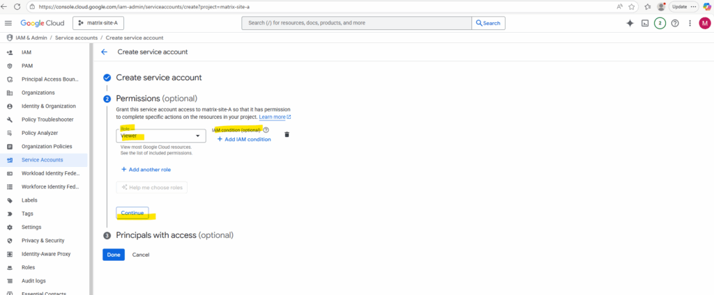Open Privacy & Security sidebar item
The height and width of the screenshot is (295, 714).
pyautogui.click(x=44, y=241)
